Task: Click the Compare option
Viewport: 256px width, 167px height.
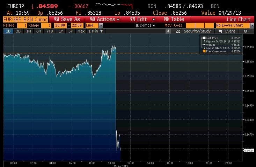Action: click(x=145, y=26)
